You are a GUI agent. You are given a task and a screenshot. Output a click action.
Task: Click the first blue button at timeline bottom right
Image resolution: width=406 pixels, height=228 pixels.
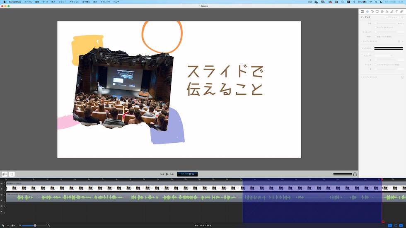(x=390, y=226)
